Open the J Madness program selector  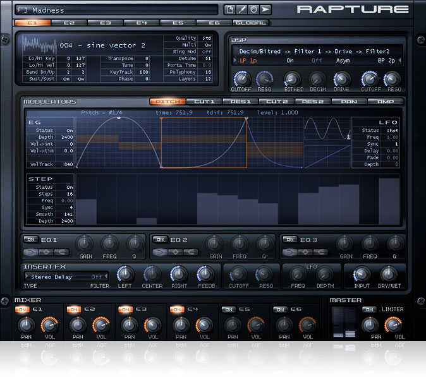pyautogui.click(x=117, y=10)
